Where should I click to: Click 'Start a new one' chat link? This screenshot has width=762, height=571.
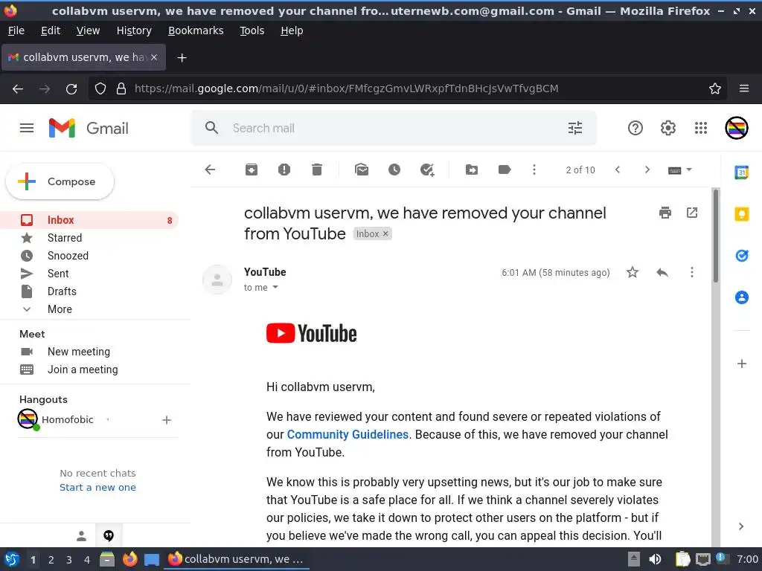97,487
